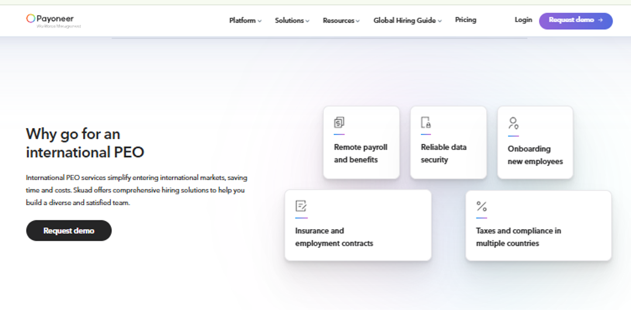The width and height of the screenshot is (631, 310).
Task: Go to the Pricing page
Action: coord(465,20)
